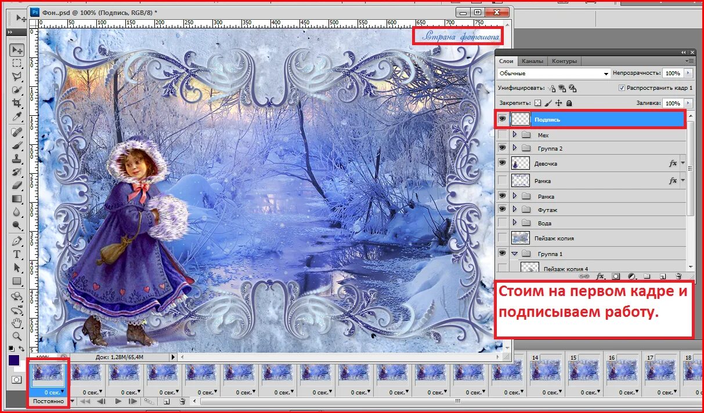Expand the Футаж group
The image size is (704, 413).
[x=514, y=209]
